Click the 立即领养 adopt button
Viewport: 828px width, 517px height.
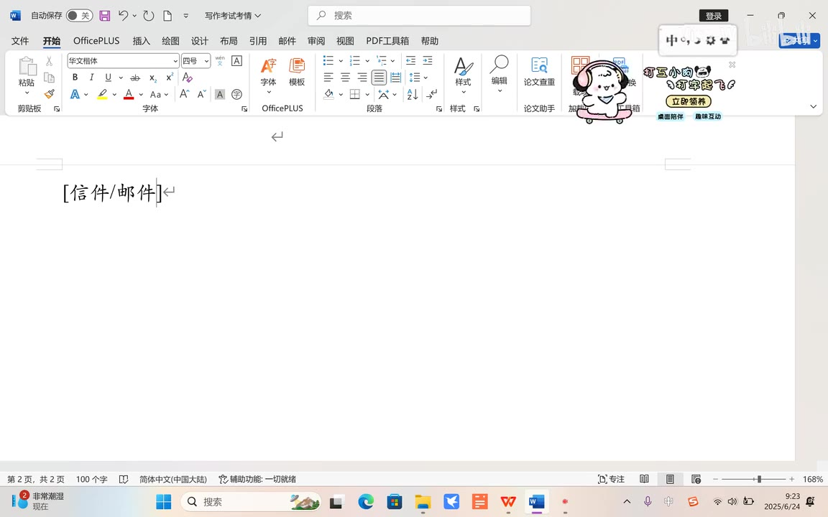[x=688, y=101]
